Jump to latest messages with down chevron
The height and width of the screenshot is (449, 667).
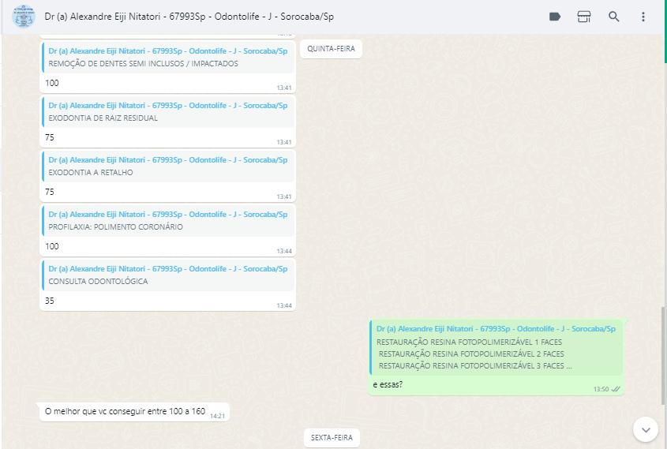pyautogui.click(x=646, y=429)
